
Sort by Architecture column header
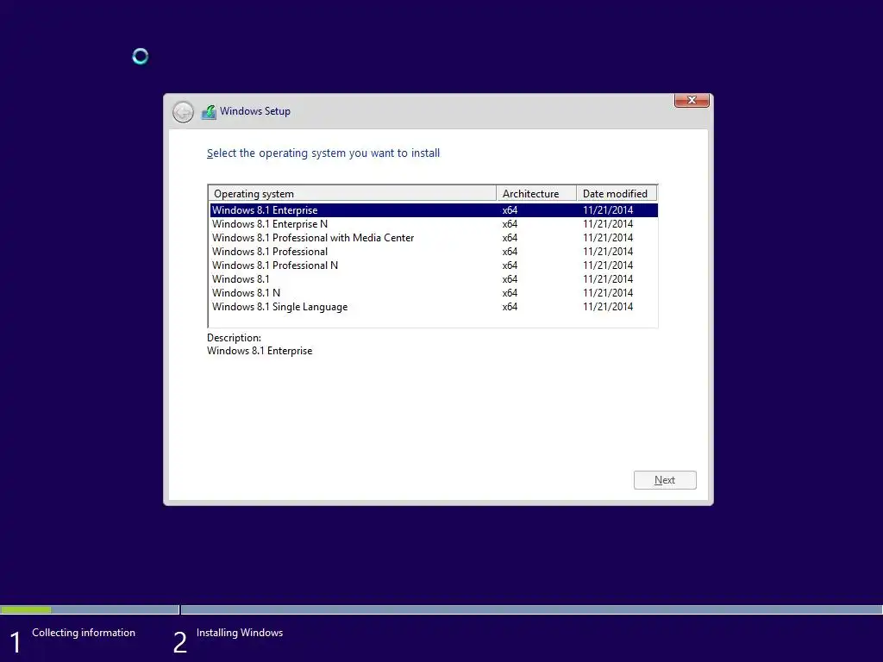pyautogui.click(x=536, y=194)
